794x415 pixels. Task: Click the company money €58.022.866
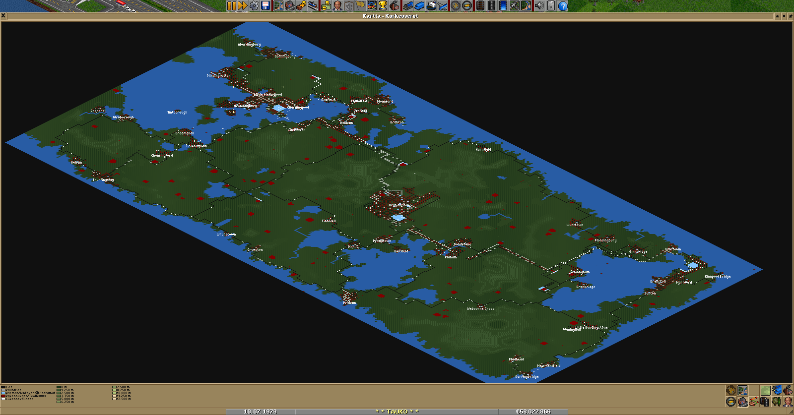pyautogui.click(x=533, y=412)
